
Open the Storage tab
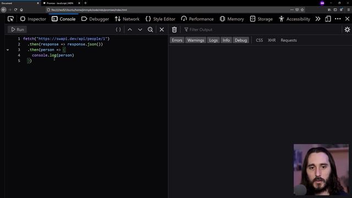tap(261, 19)
